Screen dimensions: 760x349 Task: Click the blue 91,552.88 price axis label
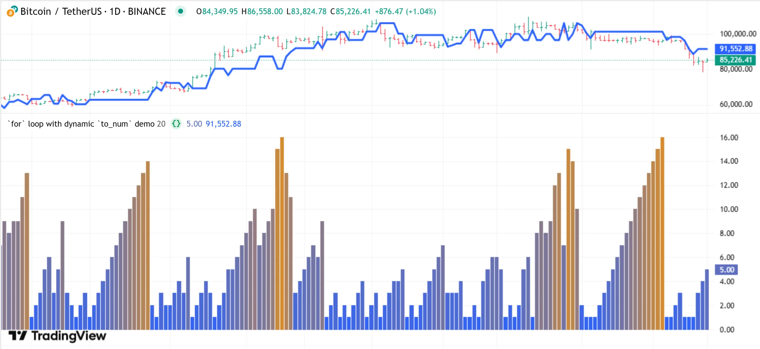(x=735, y=49)
